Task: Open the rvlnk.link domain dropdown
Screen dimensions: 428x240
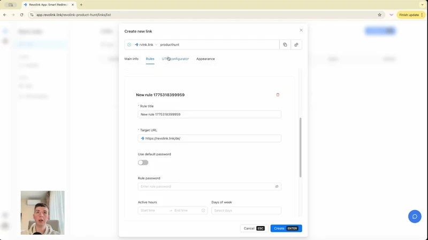Action: (x=146, y=45)
